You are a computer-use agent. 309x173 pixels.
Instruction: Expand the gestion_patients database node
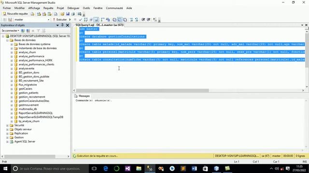(x=12, y=93)
